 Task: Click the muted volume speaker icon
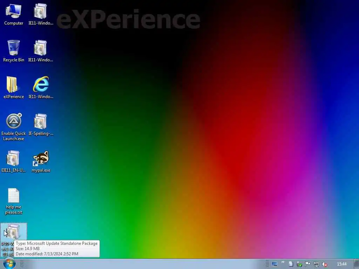[x=325, y=264]
